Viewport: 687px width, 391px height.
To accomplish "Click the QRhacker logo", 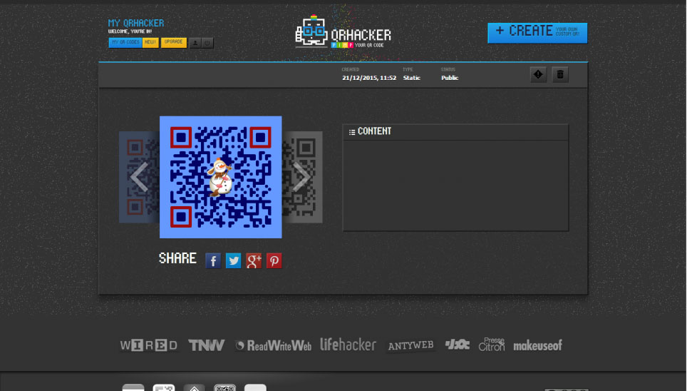I will point(343,31).
